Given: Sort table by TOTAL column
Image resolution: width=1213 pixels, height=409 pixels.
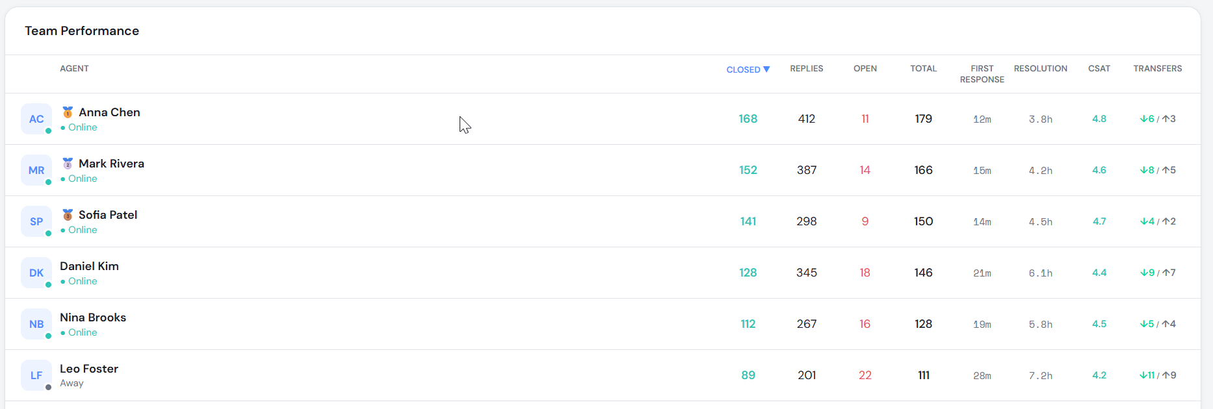Looking at the screenshot, I should point(924,69).
